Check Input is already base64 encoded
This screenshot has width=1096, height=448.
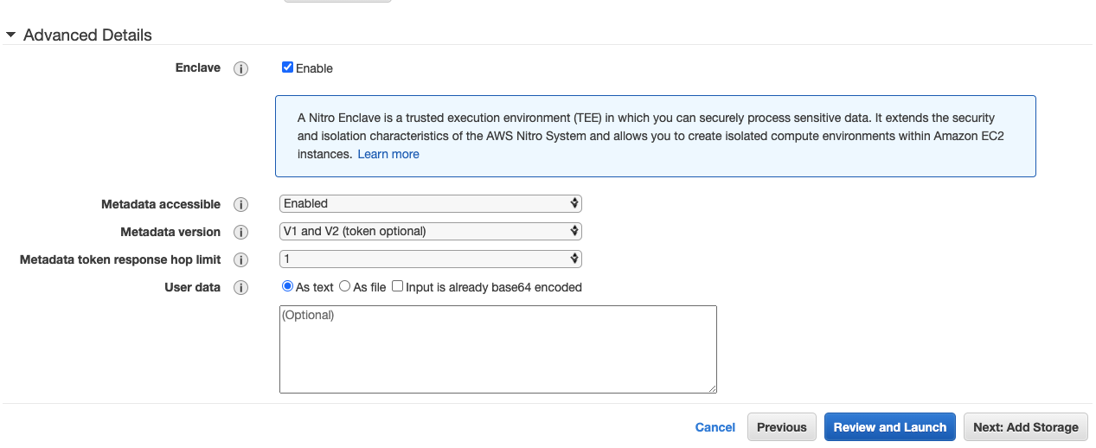tap(398, 286)
